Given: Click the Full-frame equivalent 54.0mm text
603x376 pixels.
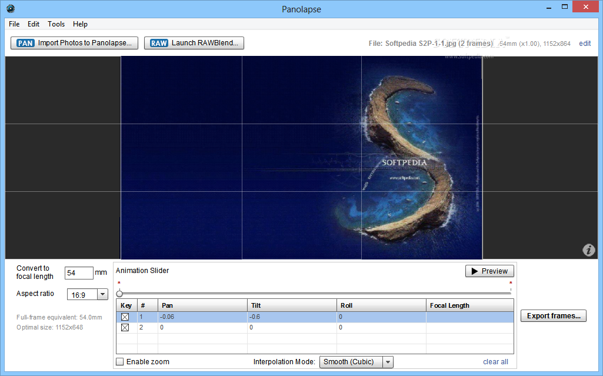Looking at the screenshot, I should coord(59,317).
